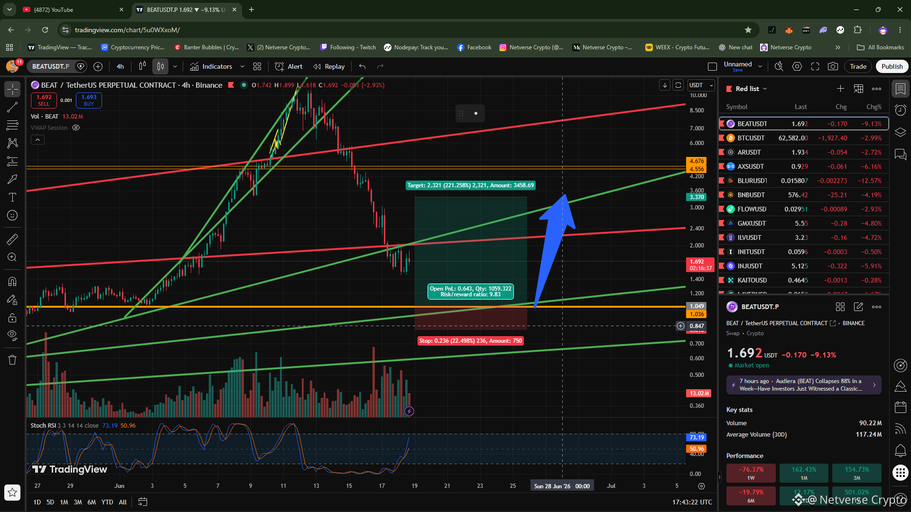
Task: Publish the chart idea
Action: coord(892,66)
